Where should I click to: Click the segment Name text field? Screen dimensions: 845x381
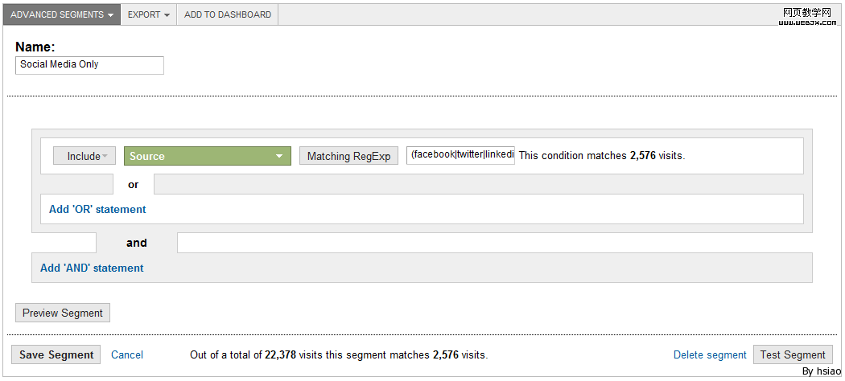(89, 65)
